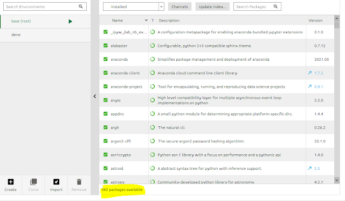345x201 pixels.
Task: Click the type circle icon for anaconda-project
Action: (153, 87)
